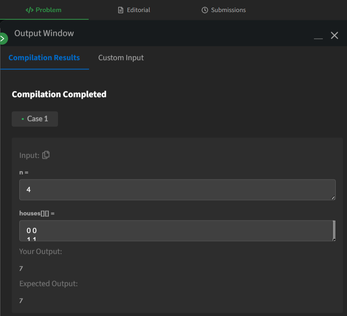Click the Output Window title
The width and height of the screenshot is (347, 316).
(44, 33)
